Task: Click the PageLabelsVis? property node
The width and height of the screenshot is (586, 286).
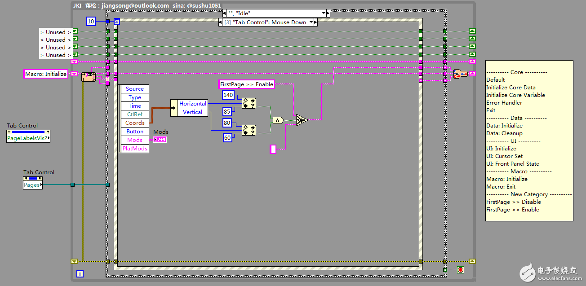Action: click(28, 138)
